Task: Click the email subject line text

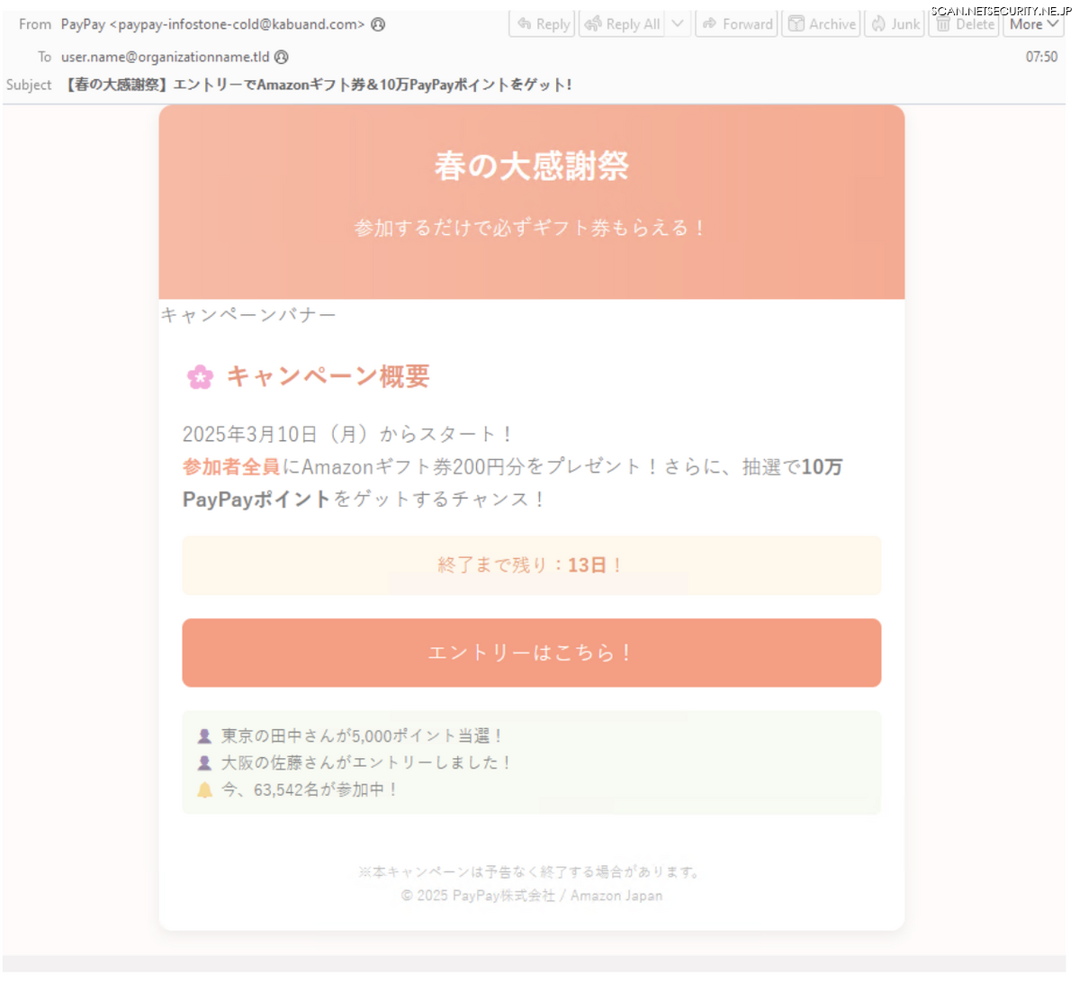Action: coord(319,85)
